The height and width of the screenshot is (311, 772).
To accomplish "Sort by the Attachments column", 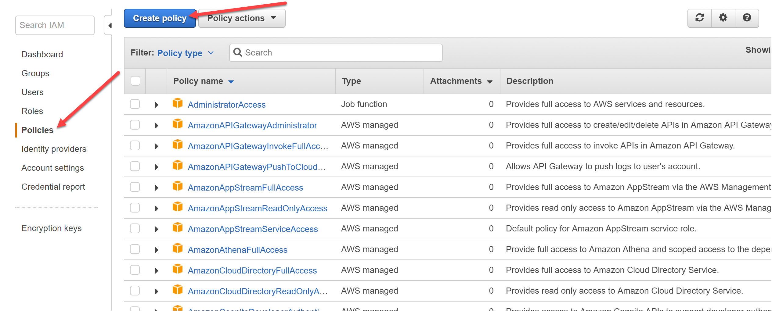I will pos(461,81).
